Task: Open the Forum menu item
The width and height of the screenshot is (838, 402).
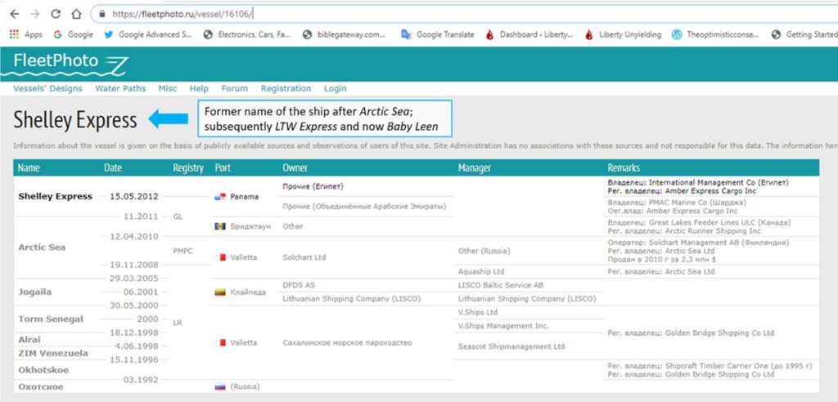Action: pos(235,88)
